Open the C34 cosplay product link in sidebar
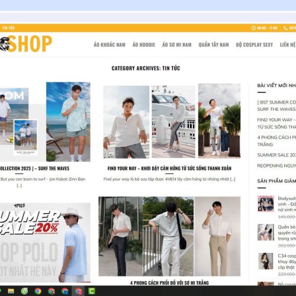 (x=287, y=261)
